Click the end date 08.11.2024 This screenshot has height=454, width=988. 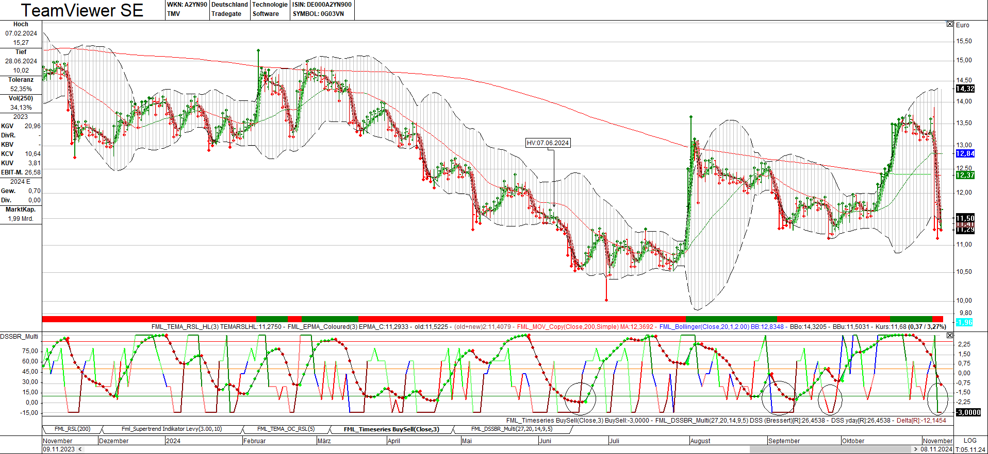point(936,449)
